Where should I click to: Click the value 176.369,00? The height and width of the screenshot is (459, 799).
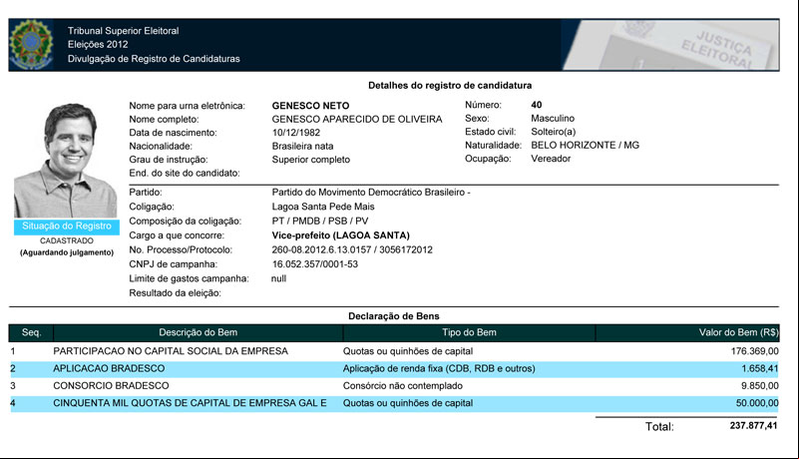[755, 351]
